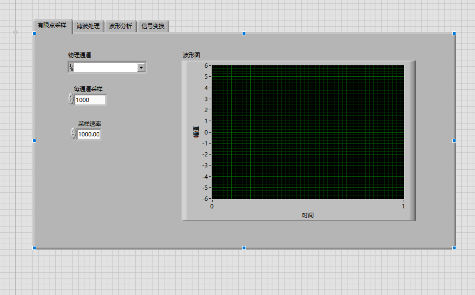This screenshot has width=475, height=295.
Task: Click the 物理通道 channel name field
Action: pos(106,67)
